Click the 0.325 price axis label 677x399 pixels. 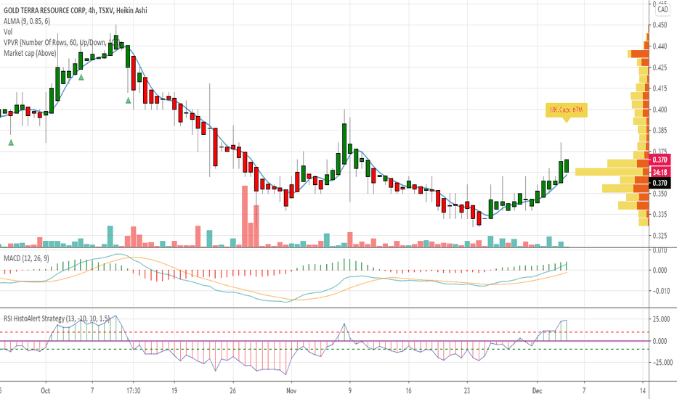click(660, 236)
